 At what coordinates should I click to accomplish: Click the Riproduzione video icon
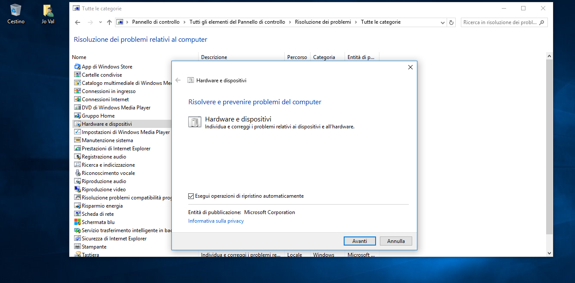pyautogui.click(x=78, y=190)
